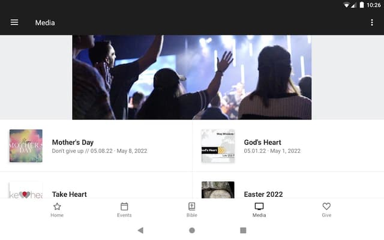The width and height of the screenshot is (384, 240).
Task: Check the cellular signal icon
Action: click(353, 5)
